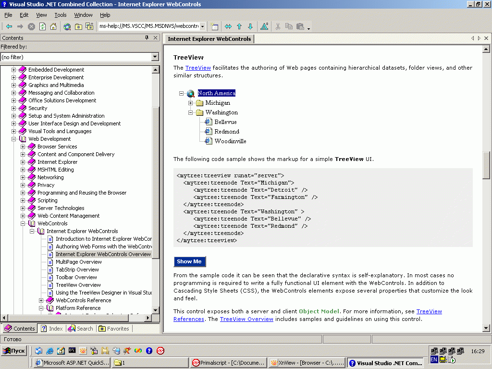Click the EN language indicator in tray
492x369 pixels.
[434, 359]
